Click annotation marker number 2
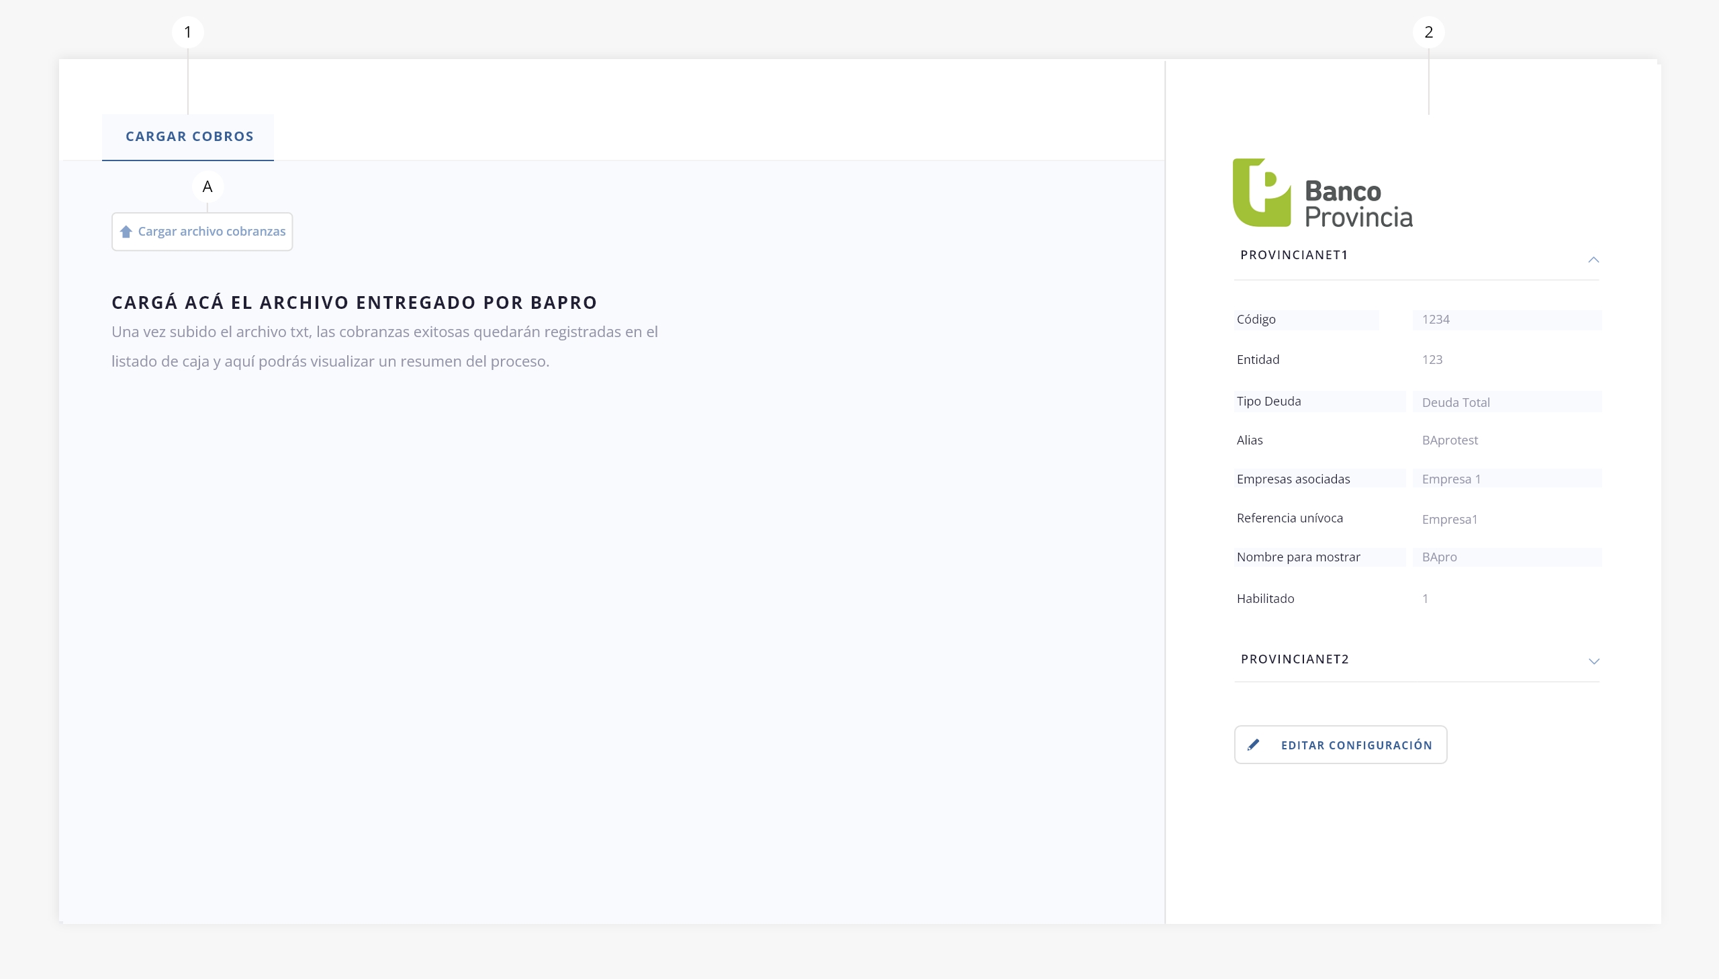Viewport: 1719px width, 979px height. click(x=1428, y=32)
